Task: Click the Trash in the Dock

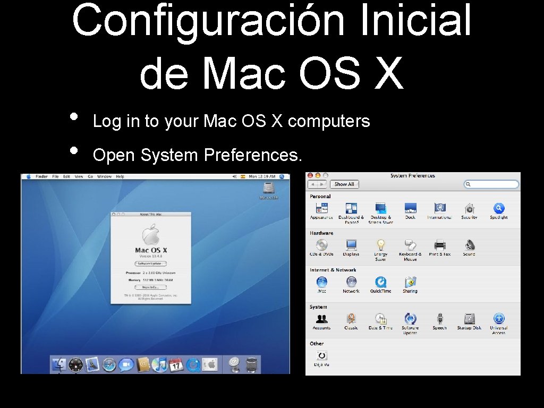Action: pos(251,365)
